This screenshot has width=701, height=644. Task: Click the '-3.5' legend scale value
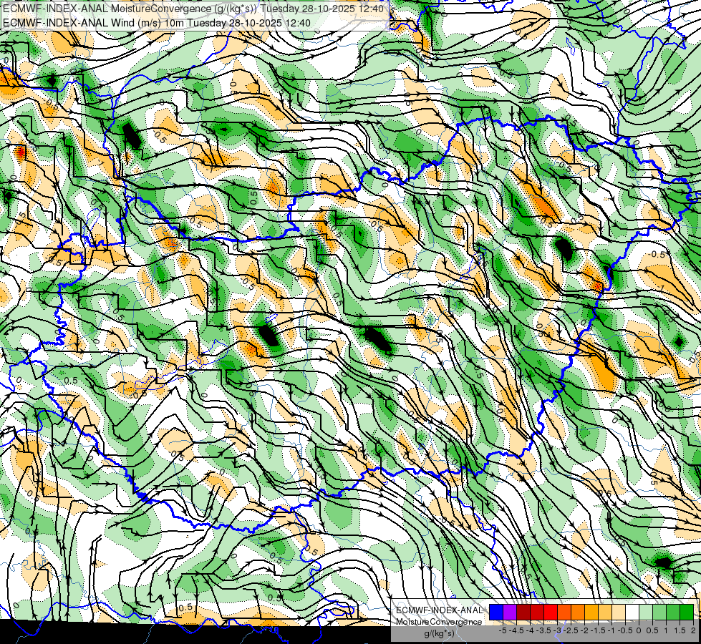(x=543, y=630)
